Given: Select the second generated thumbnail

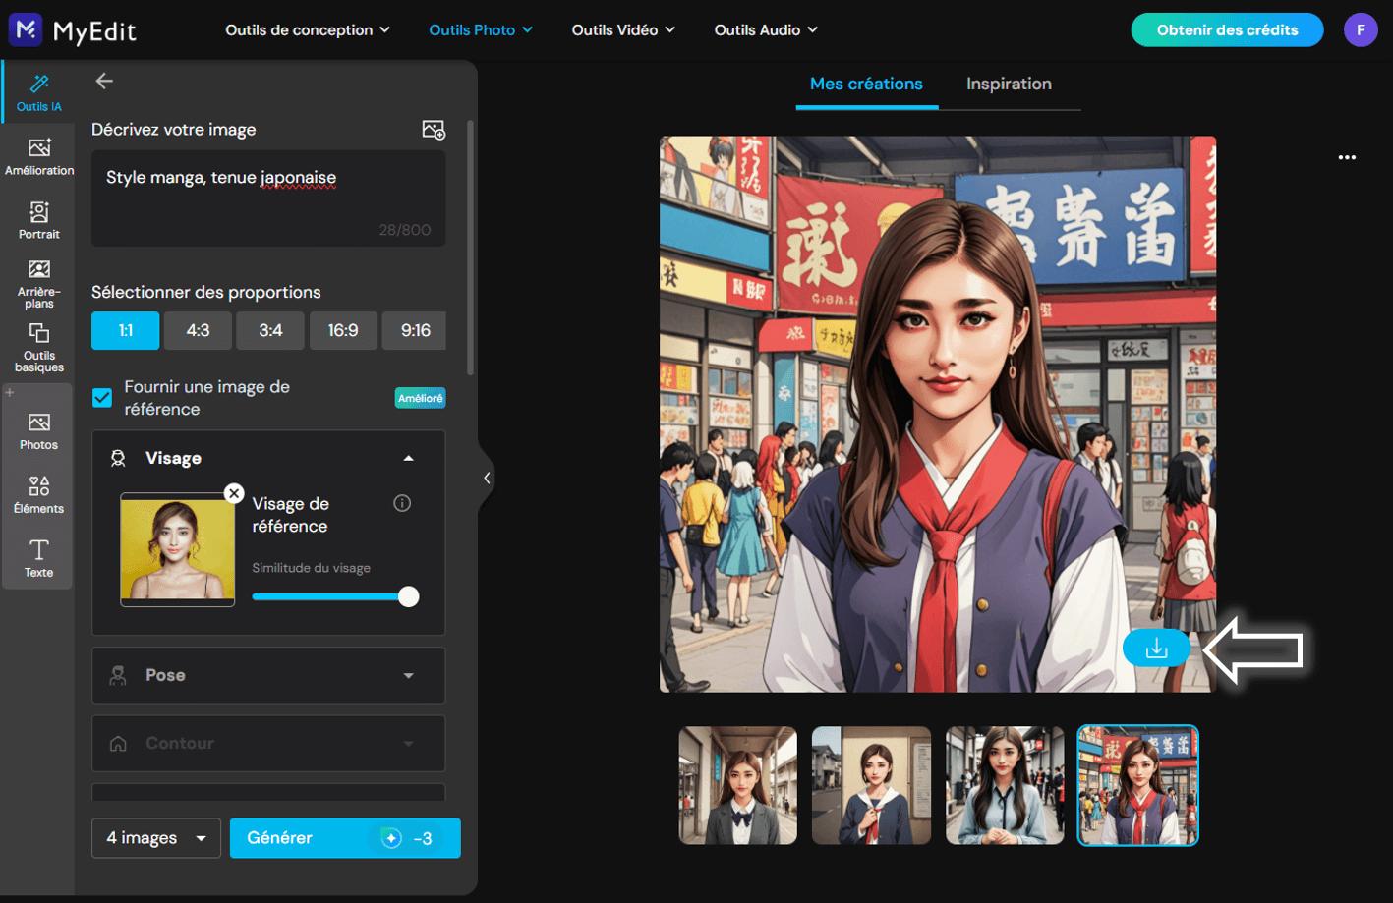Looking at the screenshot, I should point(870,784).
